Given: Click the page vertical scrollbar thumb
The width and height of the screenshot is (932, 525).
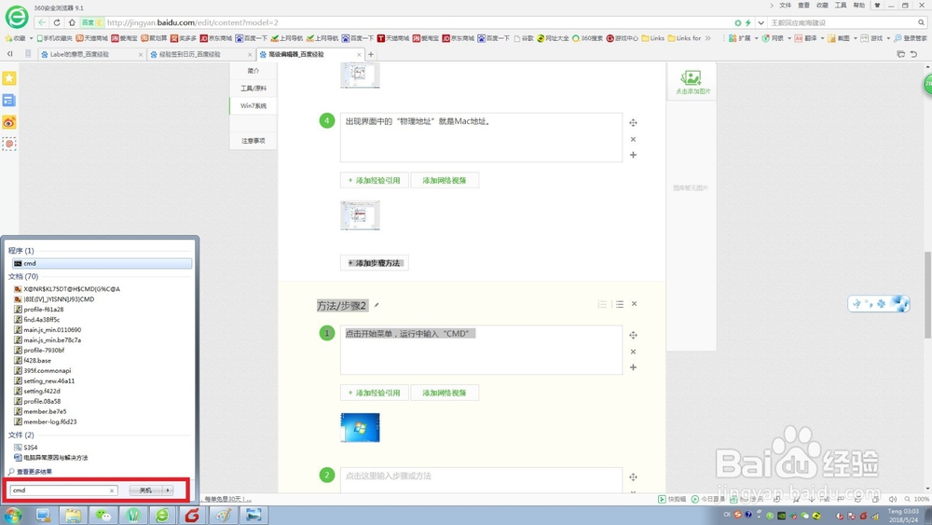Looking at the screenshot, I should click(927, 296).
